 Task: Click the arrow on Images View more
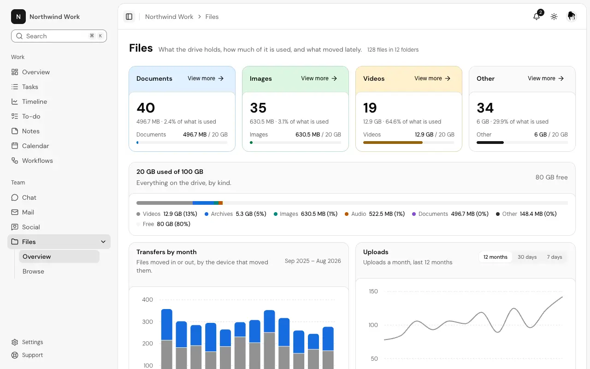coord(334,78)
